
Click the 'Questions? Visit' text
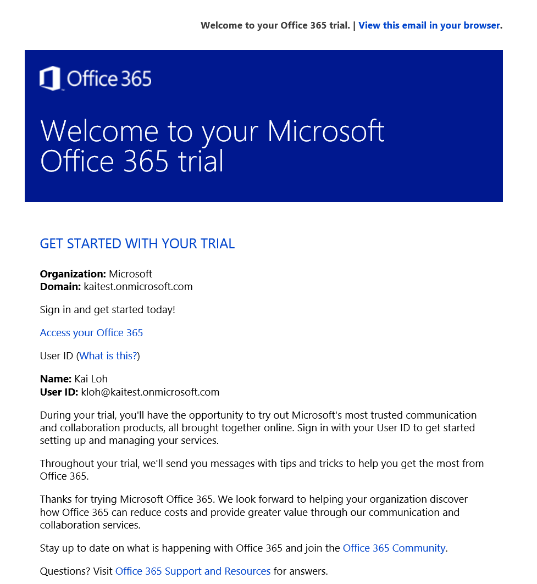[76, 571]
